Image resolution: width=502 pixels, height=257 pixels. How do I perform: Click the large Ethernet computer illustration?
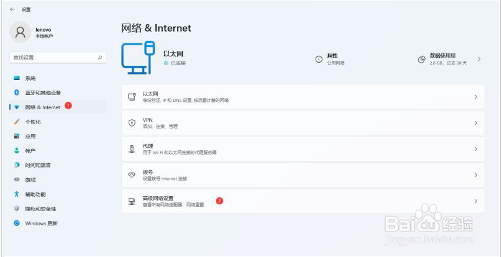tap(138, 58)
